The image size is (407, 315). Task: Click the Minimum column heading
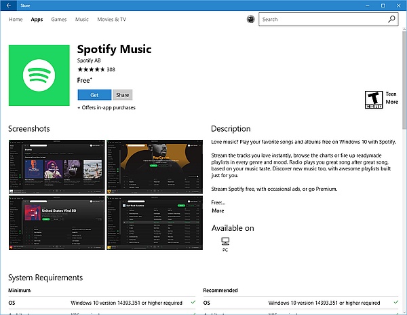pos(20,291)
